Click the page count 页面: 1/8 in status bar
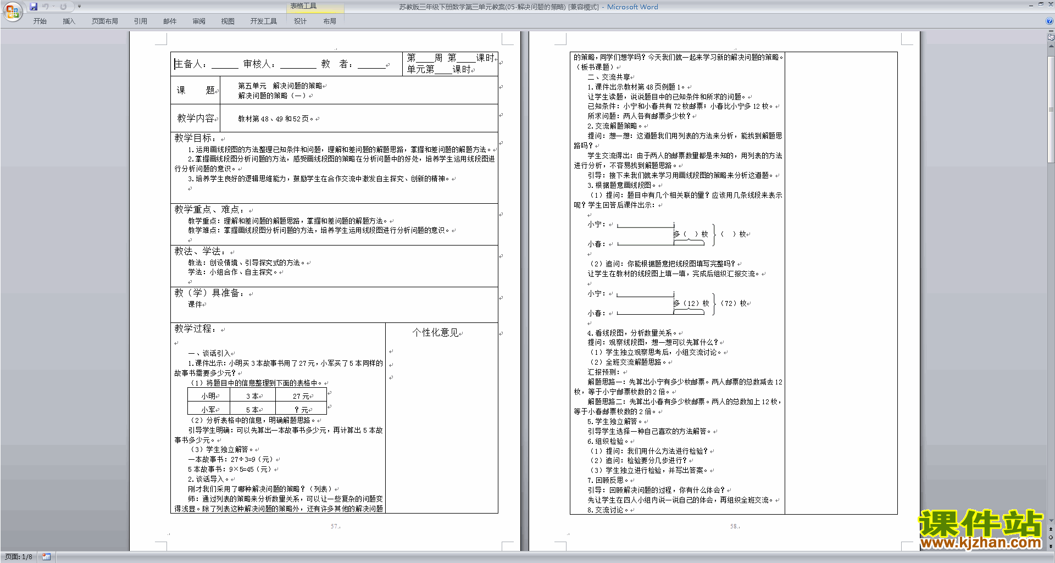This screenshot has height=563, width=1055. [x=19, y=557]
